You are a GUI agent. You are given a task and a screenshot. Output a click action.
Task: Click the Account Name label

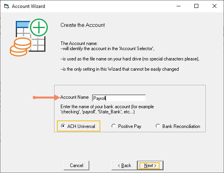(74, 97)
